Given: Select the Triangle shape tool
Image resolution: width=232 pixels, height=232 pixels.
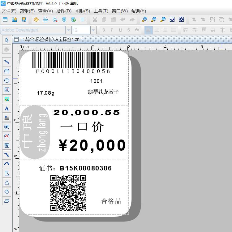Looking at the screenshot, I should click(x=7, y=183).
